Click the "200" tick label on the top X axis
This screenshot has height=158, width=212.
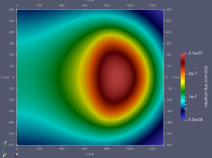pyautogui.click(x=39, y=6)
